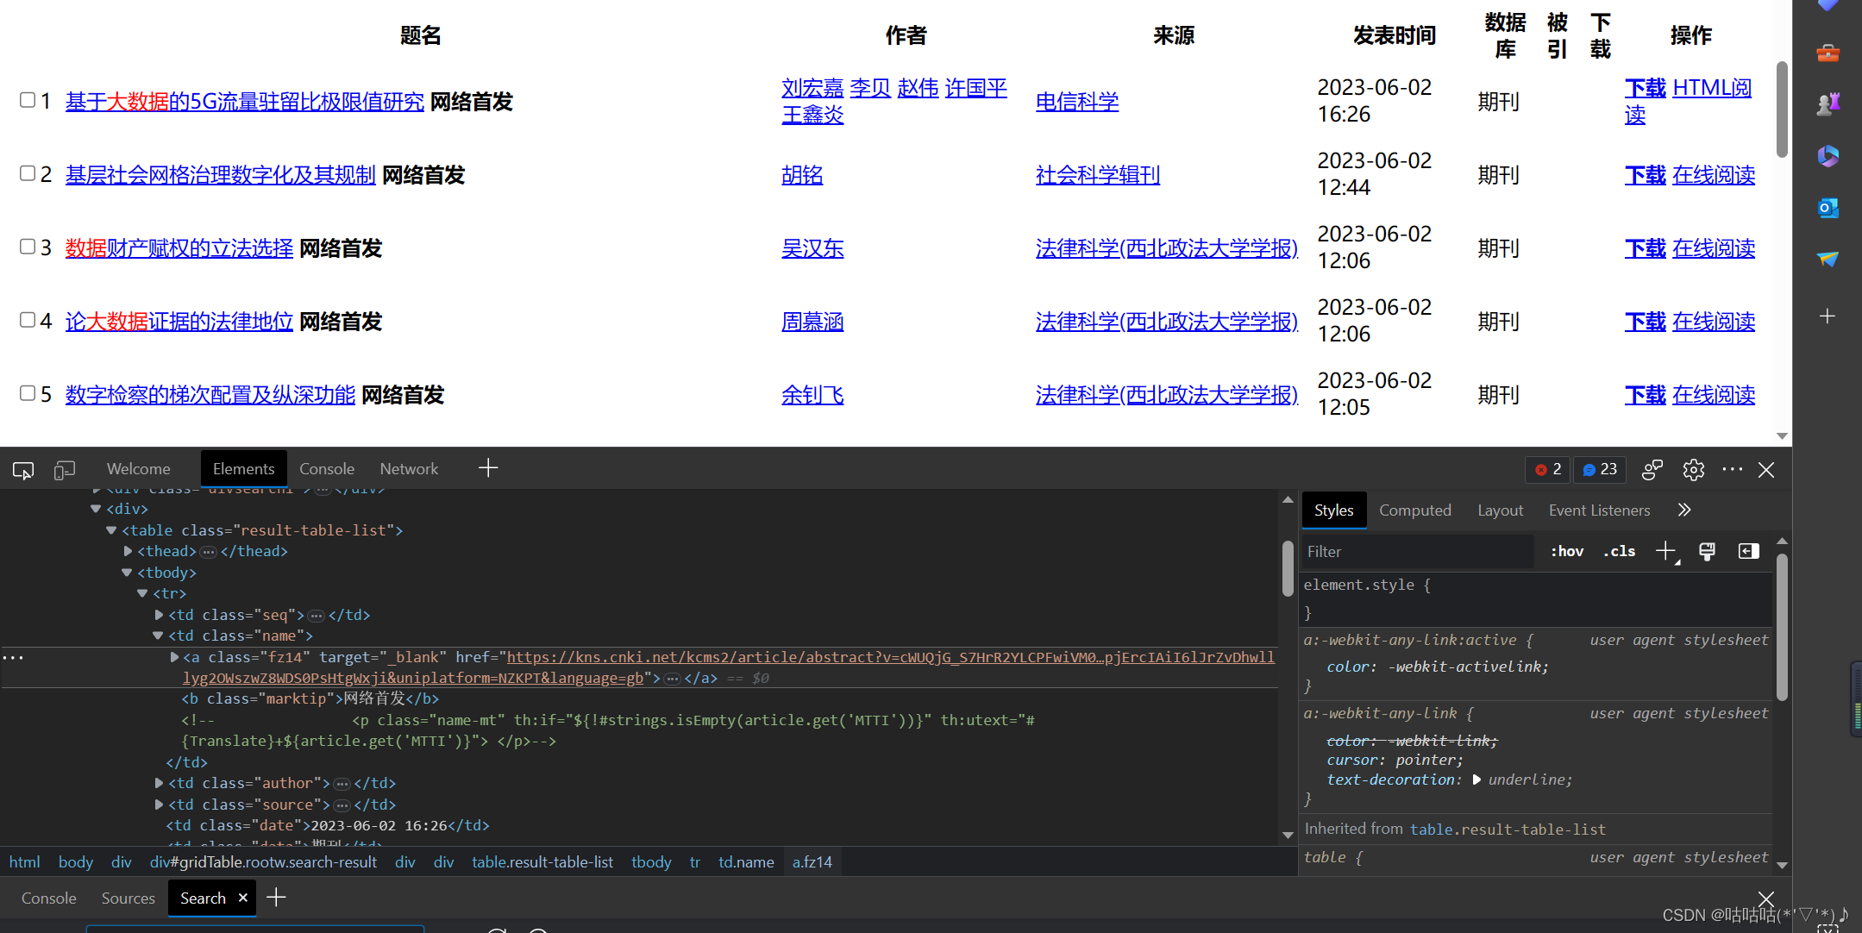Click the styles Filter input field
The width and height of the screenshot is (1862, 933).
point(1414,552)
